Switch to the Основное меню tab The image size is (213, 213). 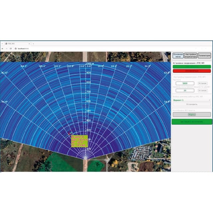coord(178,56)
